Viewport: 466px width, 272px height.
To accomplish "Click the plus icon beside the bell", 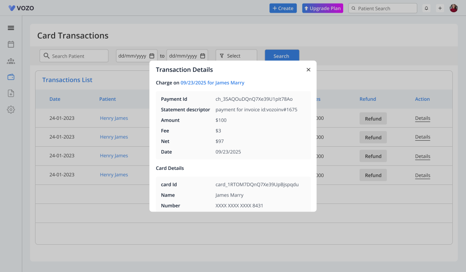I will [x=440, y=8].
